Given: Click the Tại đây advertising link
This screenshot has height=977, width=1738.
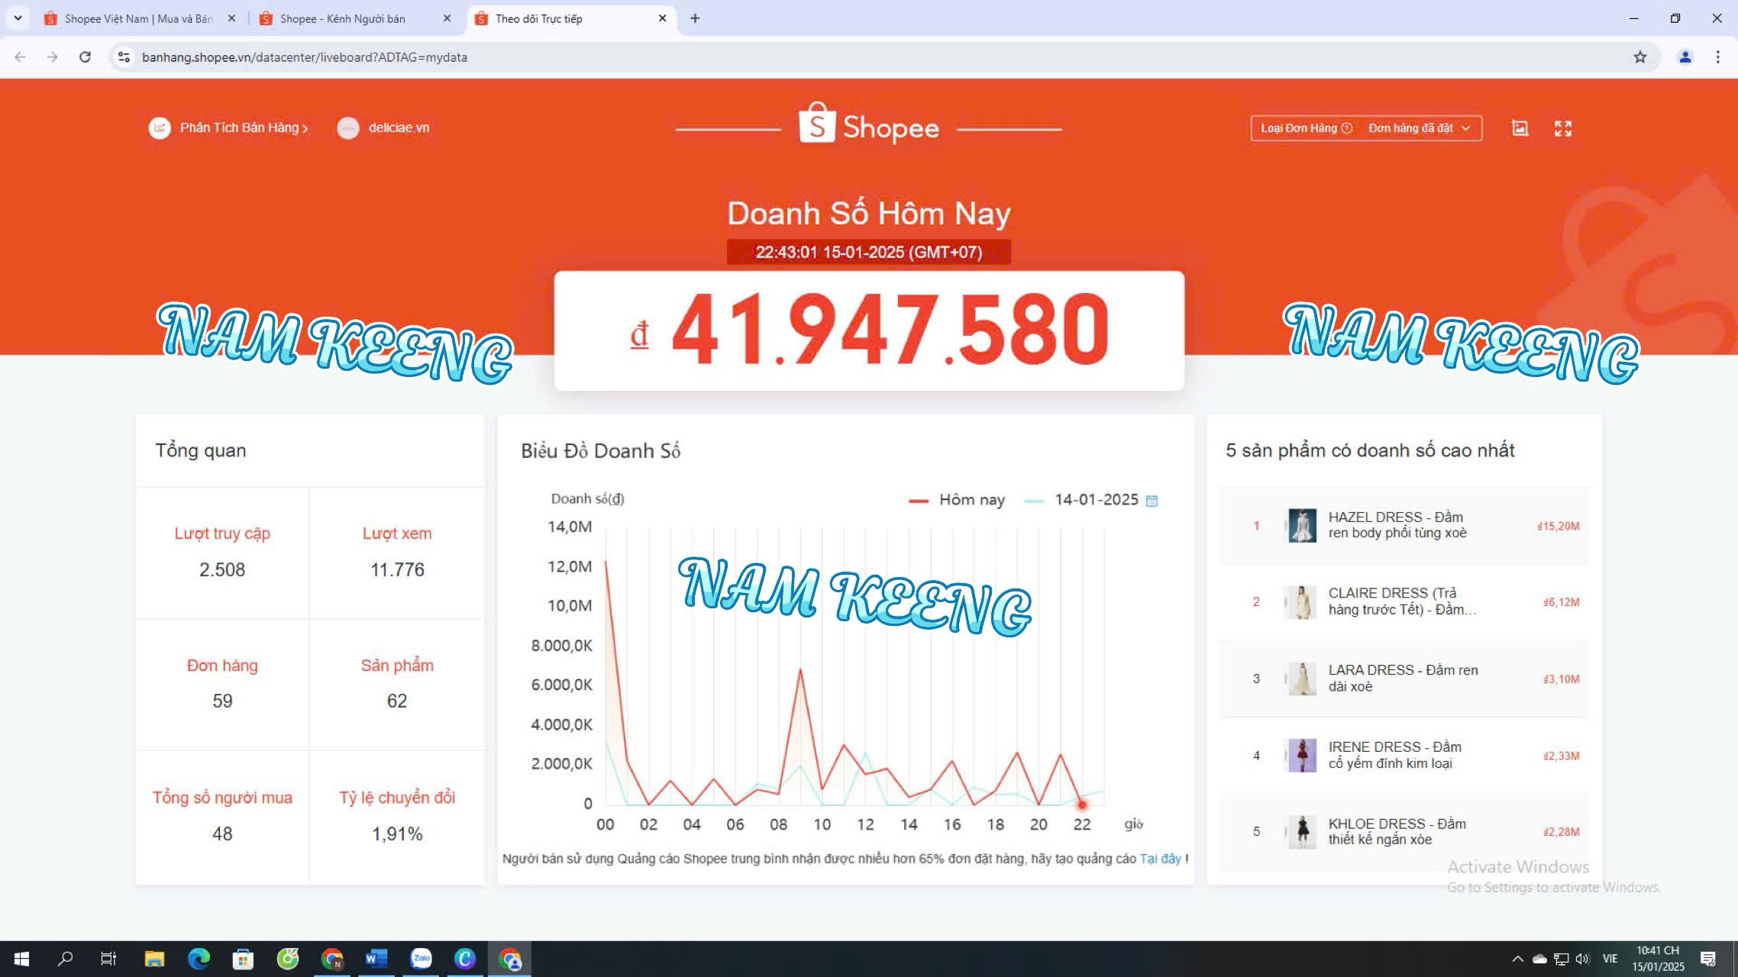Looking at the screenshot, I should tap(1159, 859).
